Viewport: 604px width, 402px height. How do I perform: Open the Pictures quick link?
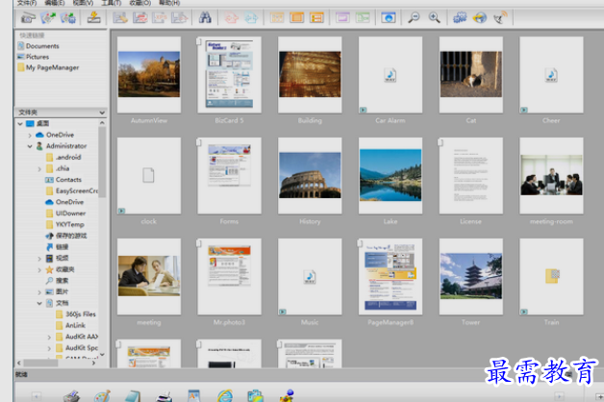coord(38,57)
